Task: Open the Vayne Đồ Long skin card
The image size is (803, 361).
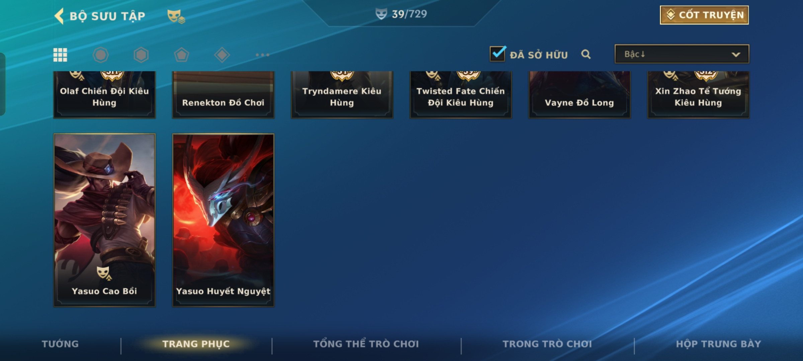Action: point(579,95)
